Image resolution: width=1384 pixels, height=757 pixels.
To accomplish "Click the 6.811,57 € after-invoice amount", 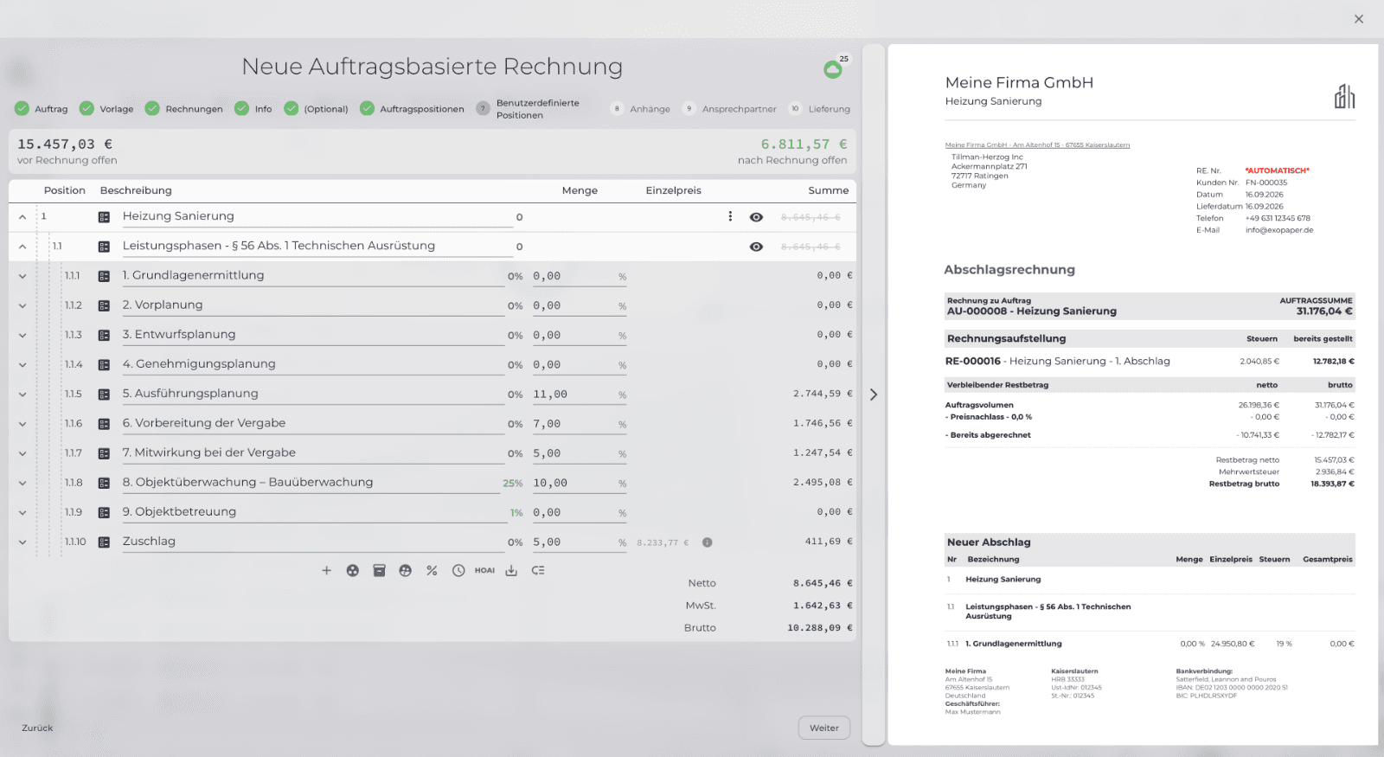I will tap(804, 144).
